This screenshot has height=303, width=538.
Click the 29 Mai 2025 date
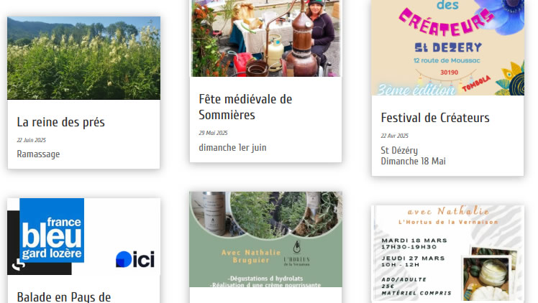(x=213, y=133)
